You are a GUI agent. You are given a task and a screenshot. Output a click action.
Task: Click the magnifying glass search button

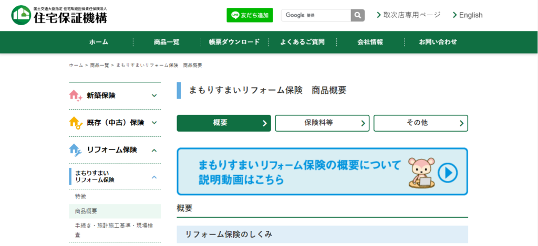[x=358, y=15]
